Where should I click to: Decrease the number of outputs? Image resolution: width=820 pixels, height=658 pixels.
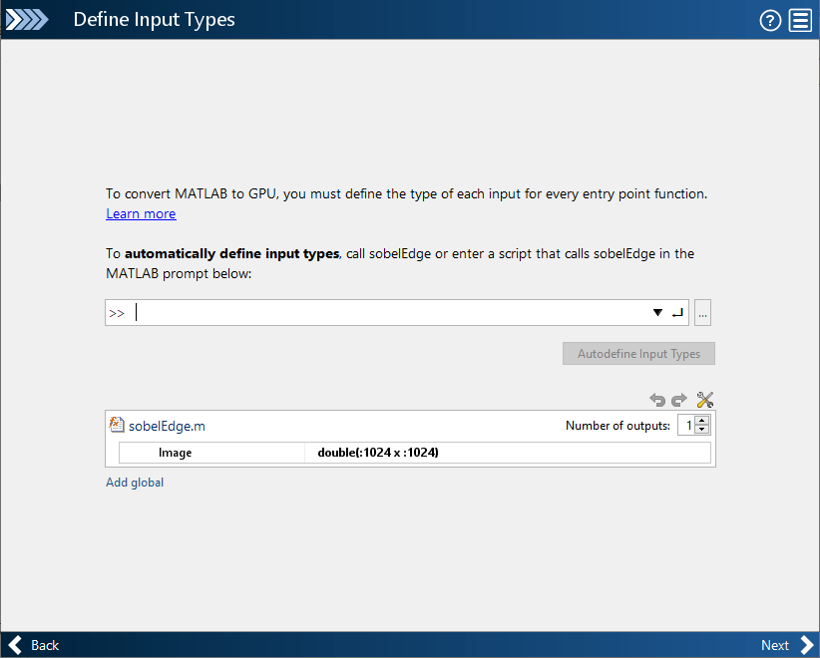point(702,430)
